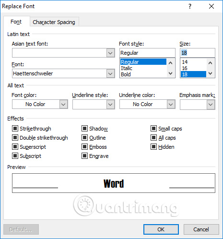This screenshot has width=223, height=239.
Task: Toggle the Small caps checkbox
Action: (x=153, y=129)
